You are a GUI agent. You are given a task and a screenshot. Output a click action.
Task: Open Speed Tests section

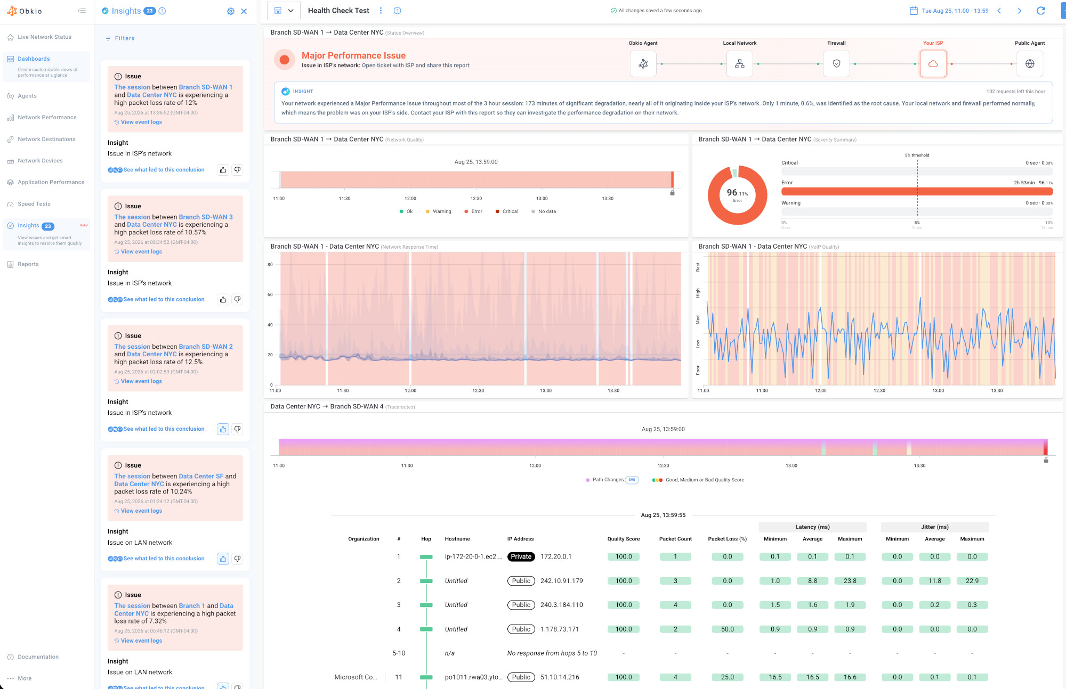(x=34, y=204)
